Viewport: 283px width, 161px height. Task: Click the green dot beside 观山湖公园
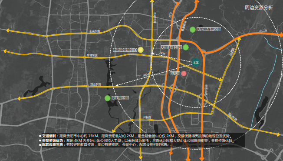pos(108,98)
